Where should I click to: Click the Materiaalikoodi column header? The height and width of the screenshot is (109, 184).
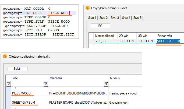point(105,36)
